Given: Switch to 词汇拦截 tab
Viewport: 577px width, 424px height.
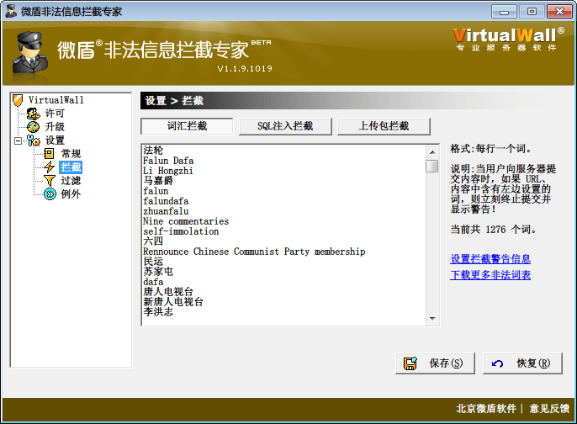Looking at the screenshot, I should pyautogui.click(x=187, y=126).
